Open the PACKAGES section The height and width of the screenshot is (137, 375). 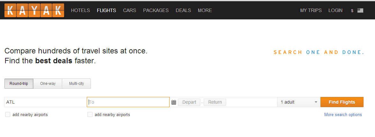[156, 10]
